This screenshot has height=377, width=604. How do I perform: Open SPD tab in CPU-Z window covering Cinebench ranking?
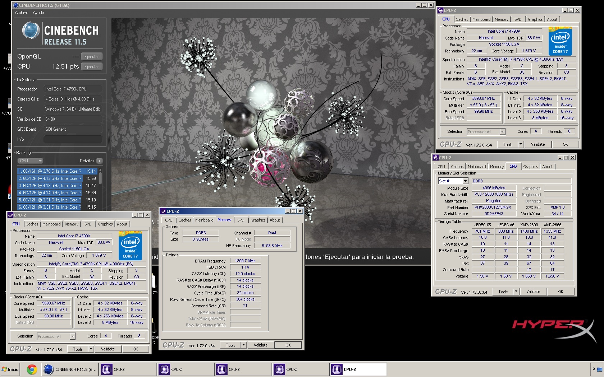pyautogui.click(x=88, y=224)
